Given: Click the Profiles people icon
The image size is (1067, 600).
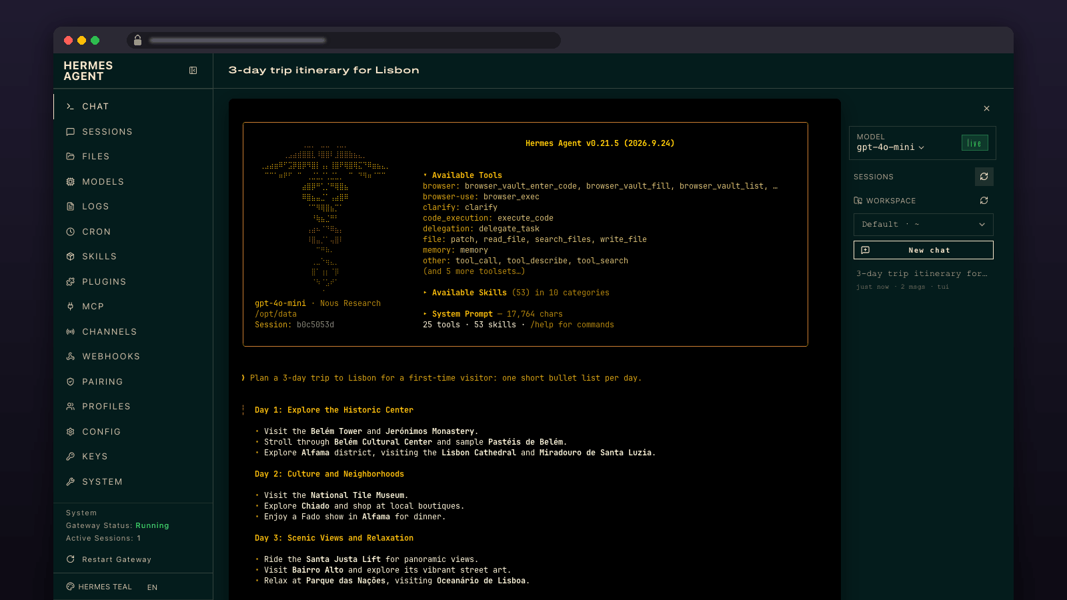Looking at the screenshot, I should coord(70,407).
